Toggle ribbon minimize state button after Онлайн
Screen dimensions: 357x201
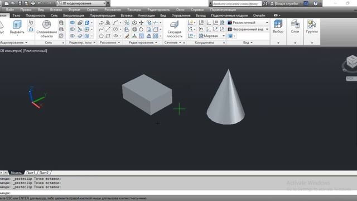(x=276, y=15)
